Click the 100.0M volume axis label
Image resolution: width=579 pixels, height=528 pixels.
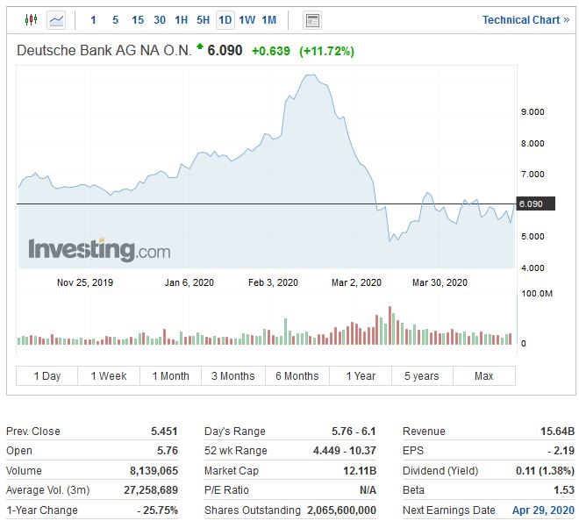(x=537, y=294)
